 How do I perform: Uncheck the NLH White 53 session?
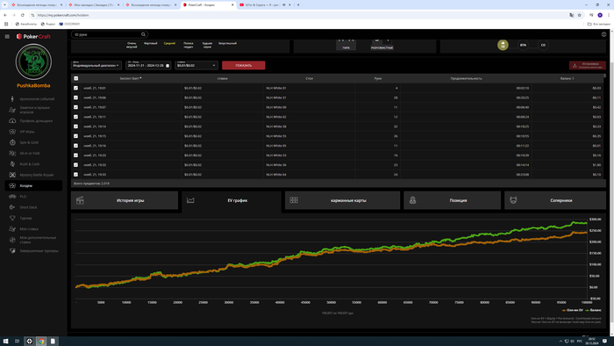tap(76, 155)
